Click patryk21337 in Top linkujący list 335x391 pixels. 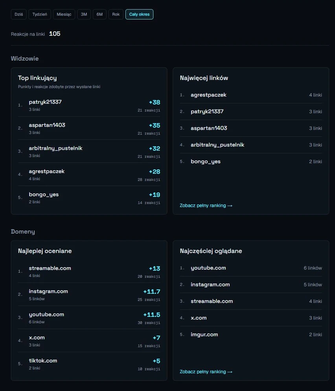pos(45,102)
